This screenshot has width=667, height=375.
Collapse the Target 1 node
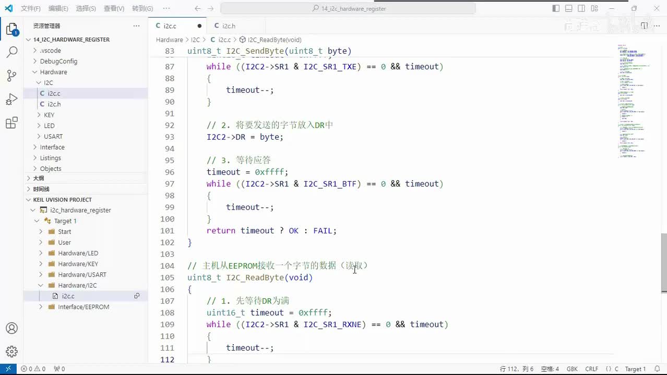click(x=65, y=221)
